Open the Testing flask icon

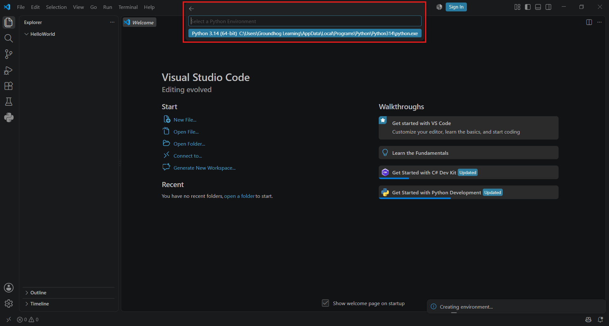(x=9, y=102)
